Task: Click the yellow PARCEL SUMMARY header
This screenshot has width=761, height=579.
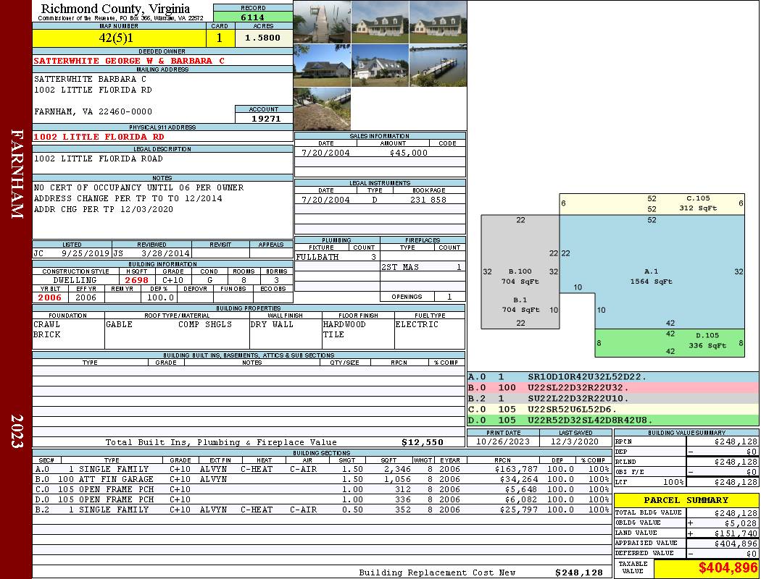Action: pyautogui.click(x=686, y=500)
